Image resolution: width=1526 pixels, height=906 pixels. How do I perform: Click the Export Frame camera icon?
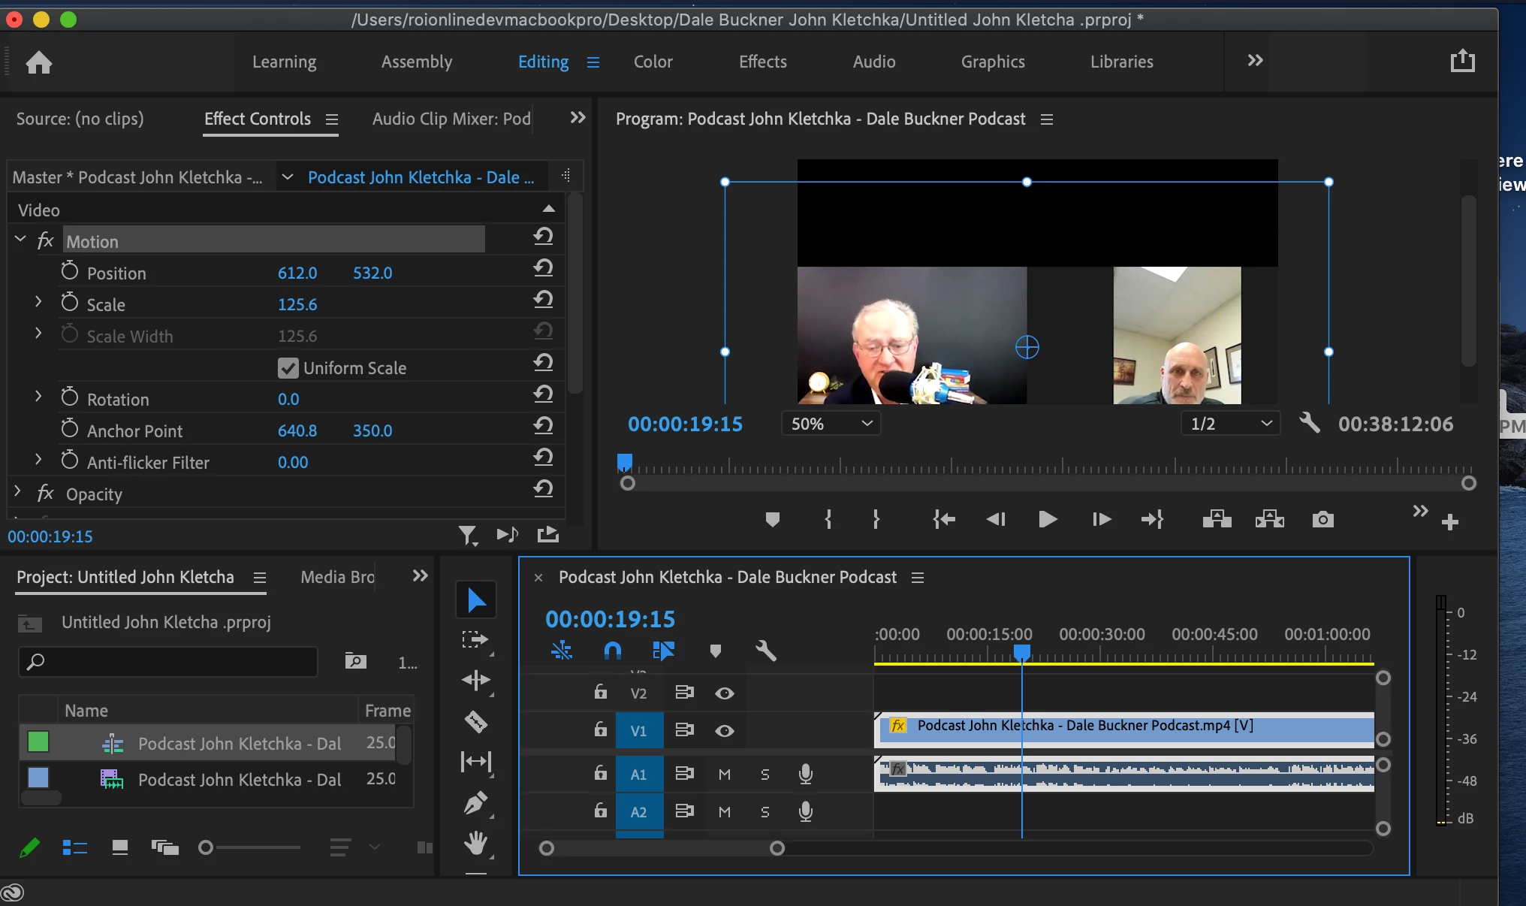click(1322, 520)
